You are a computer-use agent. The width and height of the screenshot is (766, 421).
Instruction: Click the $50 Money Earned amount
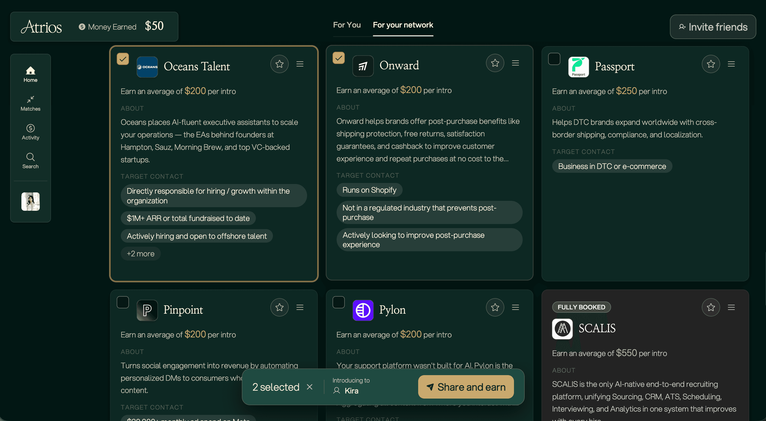coord(154,26)
